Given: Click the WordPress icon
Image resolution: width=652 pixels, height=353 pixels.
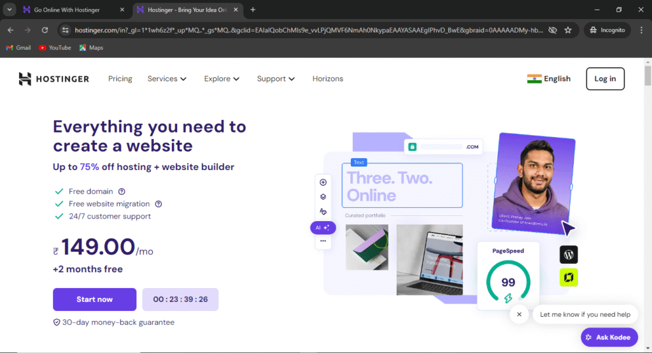Looking at the screenshot, I should tap(569, 254).
